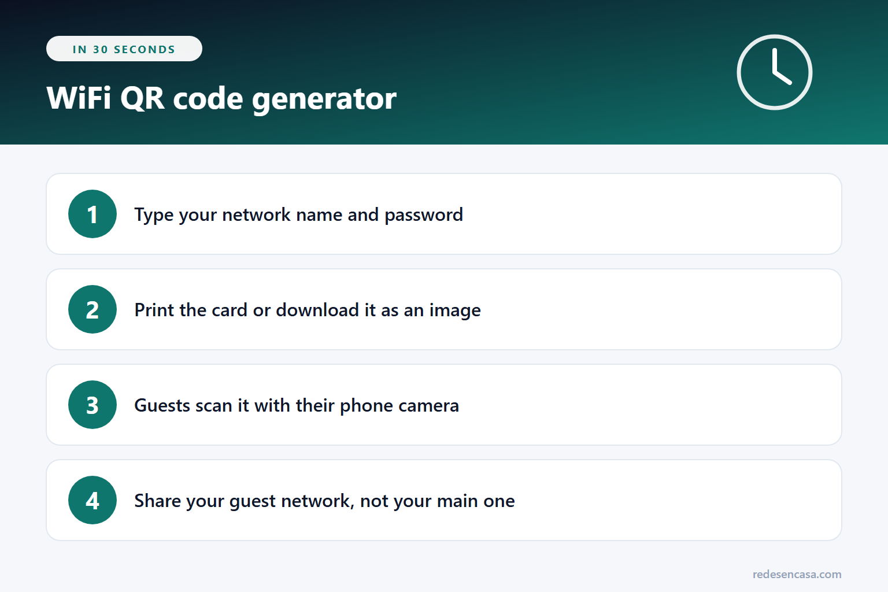Select "Guests scan it with their phone camera"
The width and height of the screenshot is (888, 592).
click(297, 406)
